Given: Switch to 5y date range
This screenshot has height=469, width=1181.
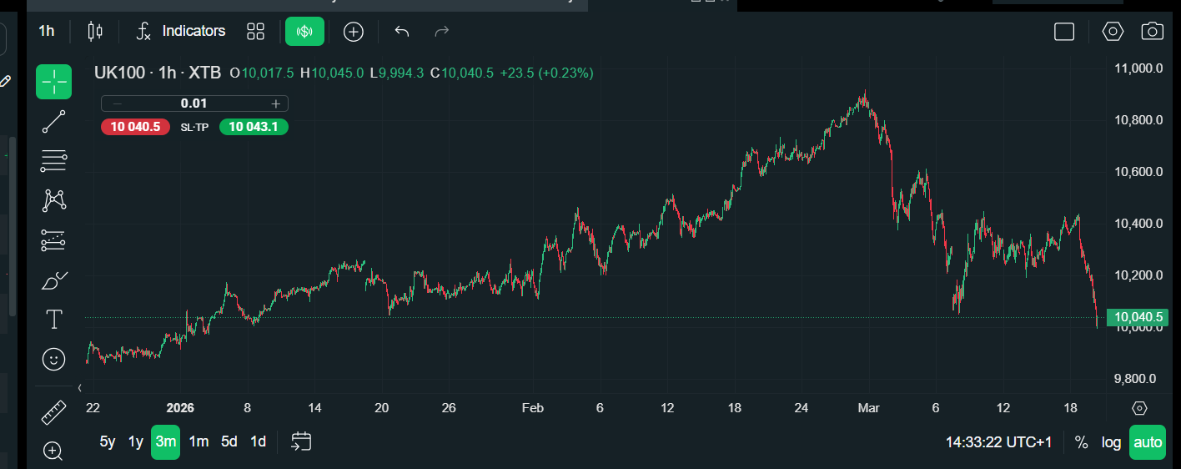Looking at the screenshot, I should 108,441.
